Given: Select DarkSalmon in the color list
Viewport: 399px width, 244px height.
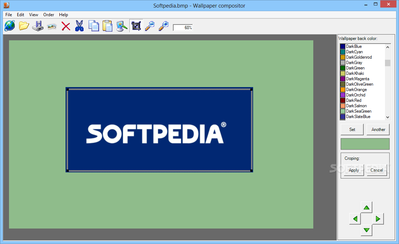Looking at the screenshot, I should [362, 106].
